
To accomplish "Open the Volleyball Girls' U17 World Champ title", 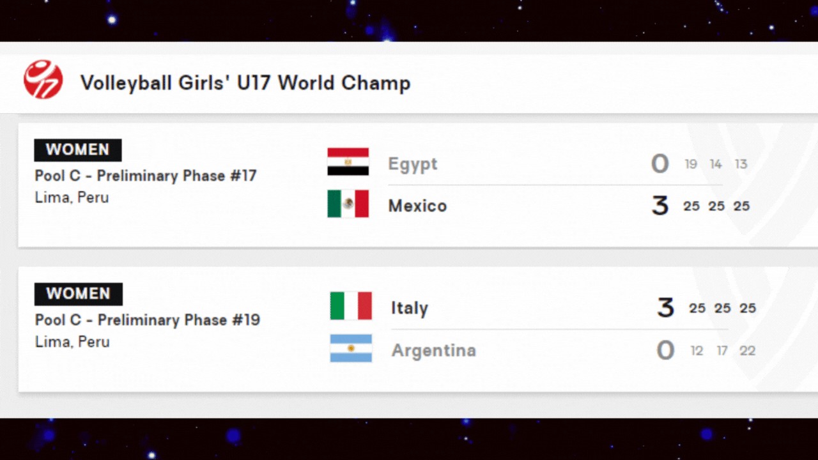I will coord(245,83).
